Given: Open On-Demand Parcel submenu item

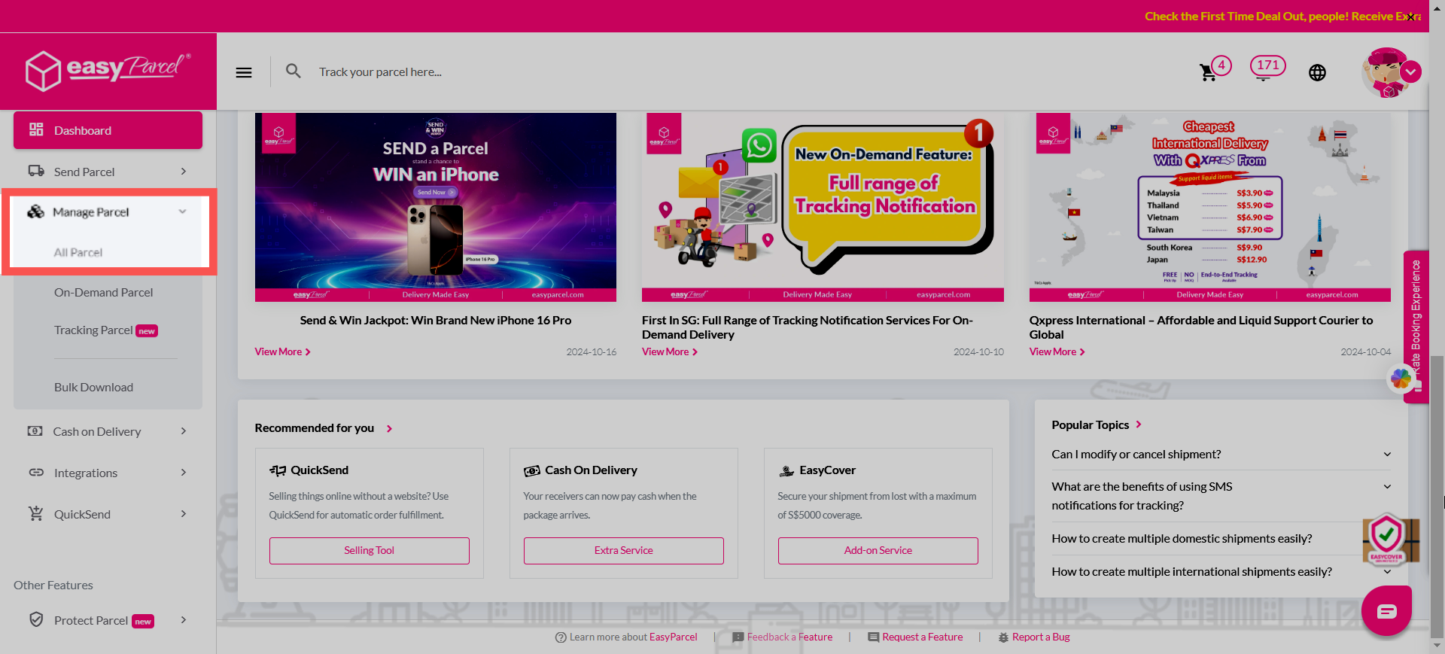Looking at the screenshot, I should pos(103,292).
